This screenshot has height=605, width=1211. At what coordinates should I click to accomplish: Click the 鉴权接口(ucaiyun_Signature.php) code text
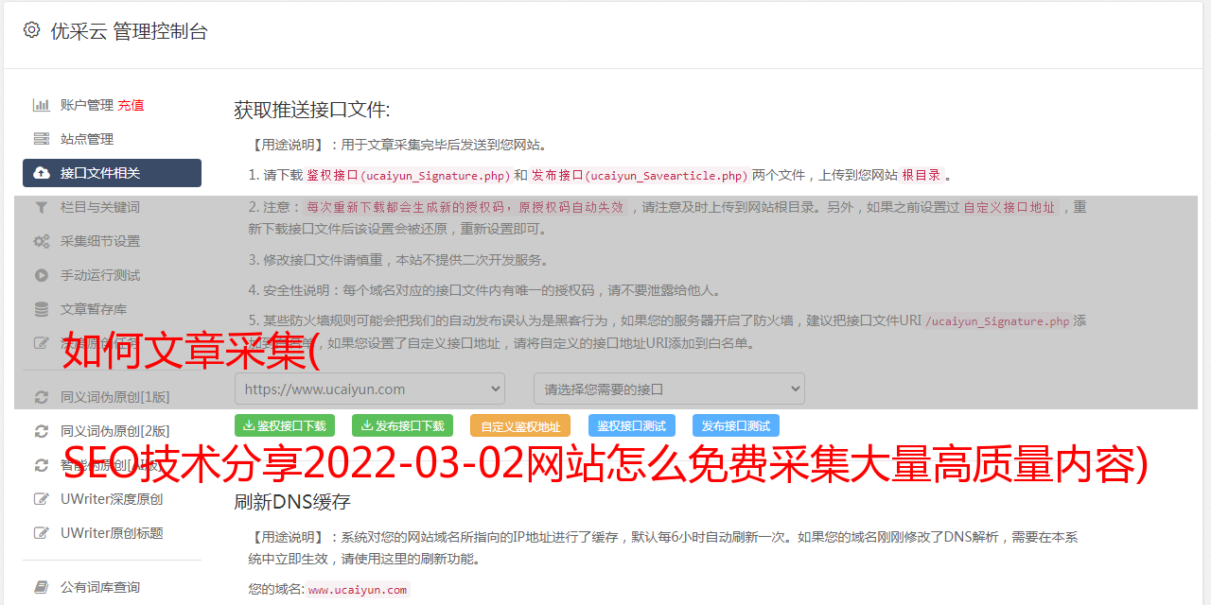pos(408,175)
